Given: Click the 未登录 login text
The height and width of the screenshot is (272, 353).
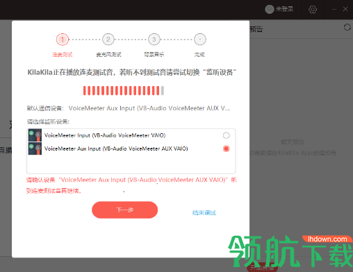Looking at the screenshot, I should pos(284,9).
